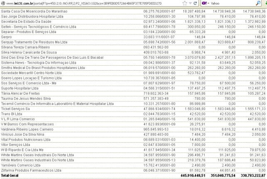This screenshot has width=267, height=179.
Task: Open the URL history dropdown arrow
Action: (191, 3)
